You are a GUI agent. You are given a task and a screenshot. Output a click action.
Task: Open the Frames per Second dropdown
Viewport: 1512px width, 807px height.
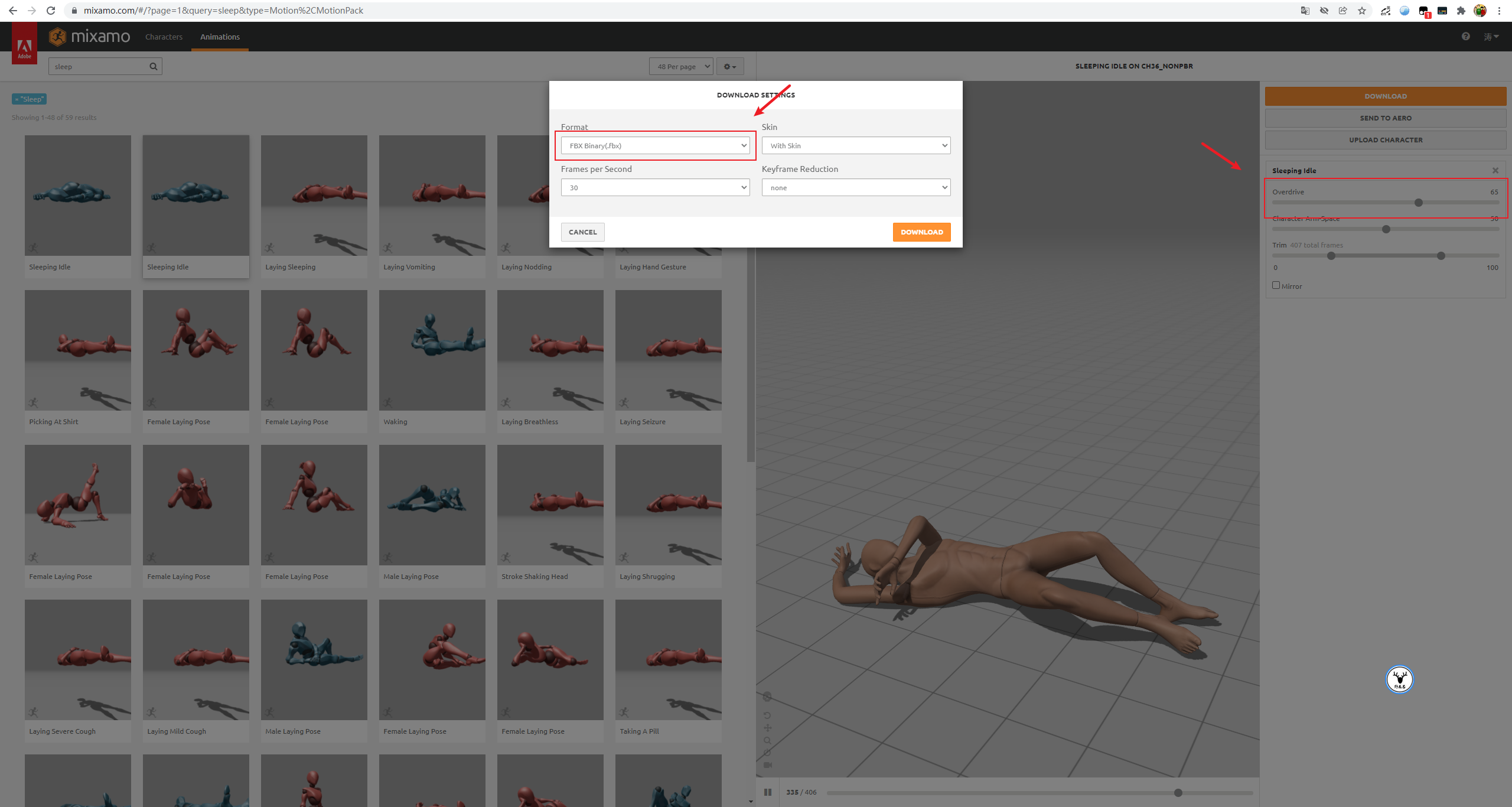point(655,187)
